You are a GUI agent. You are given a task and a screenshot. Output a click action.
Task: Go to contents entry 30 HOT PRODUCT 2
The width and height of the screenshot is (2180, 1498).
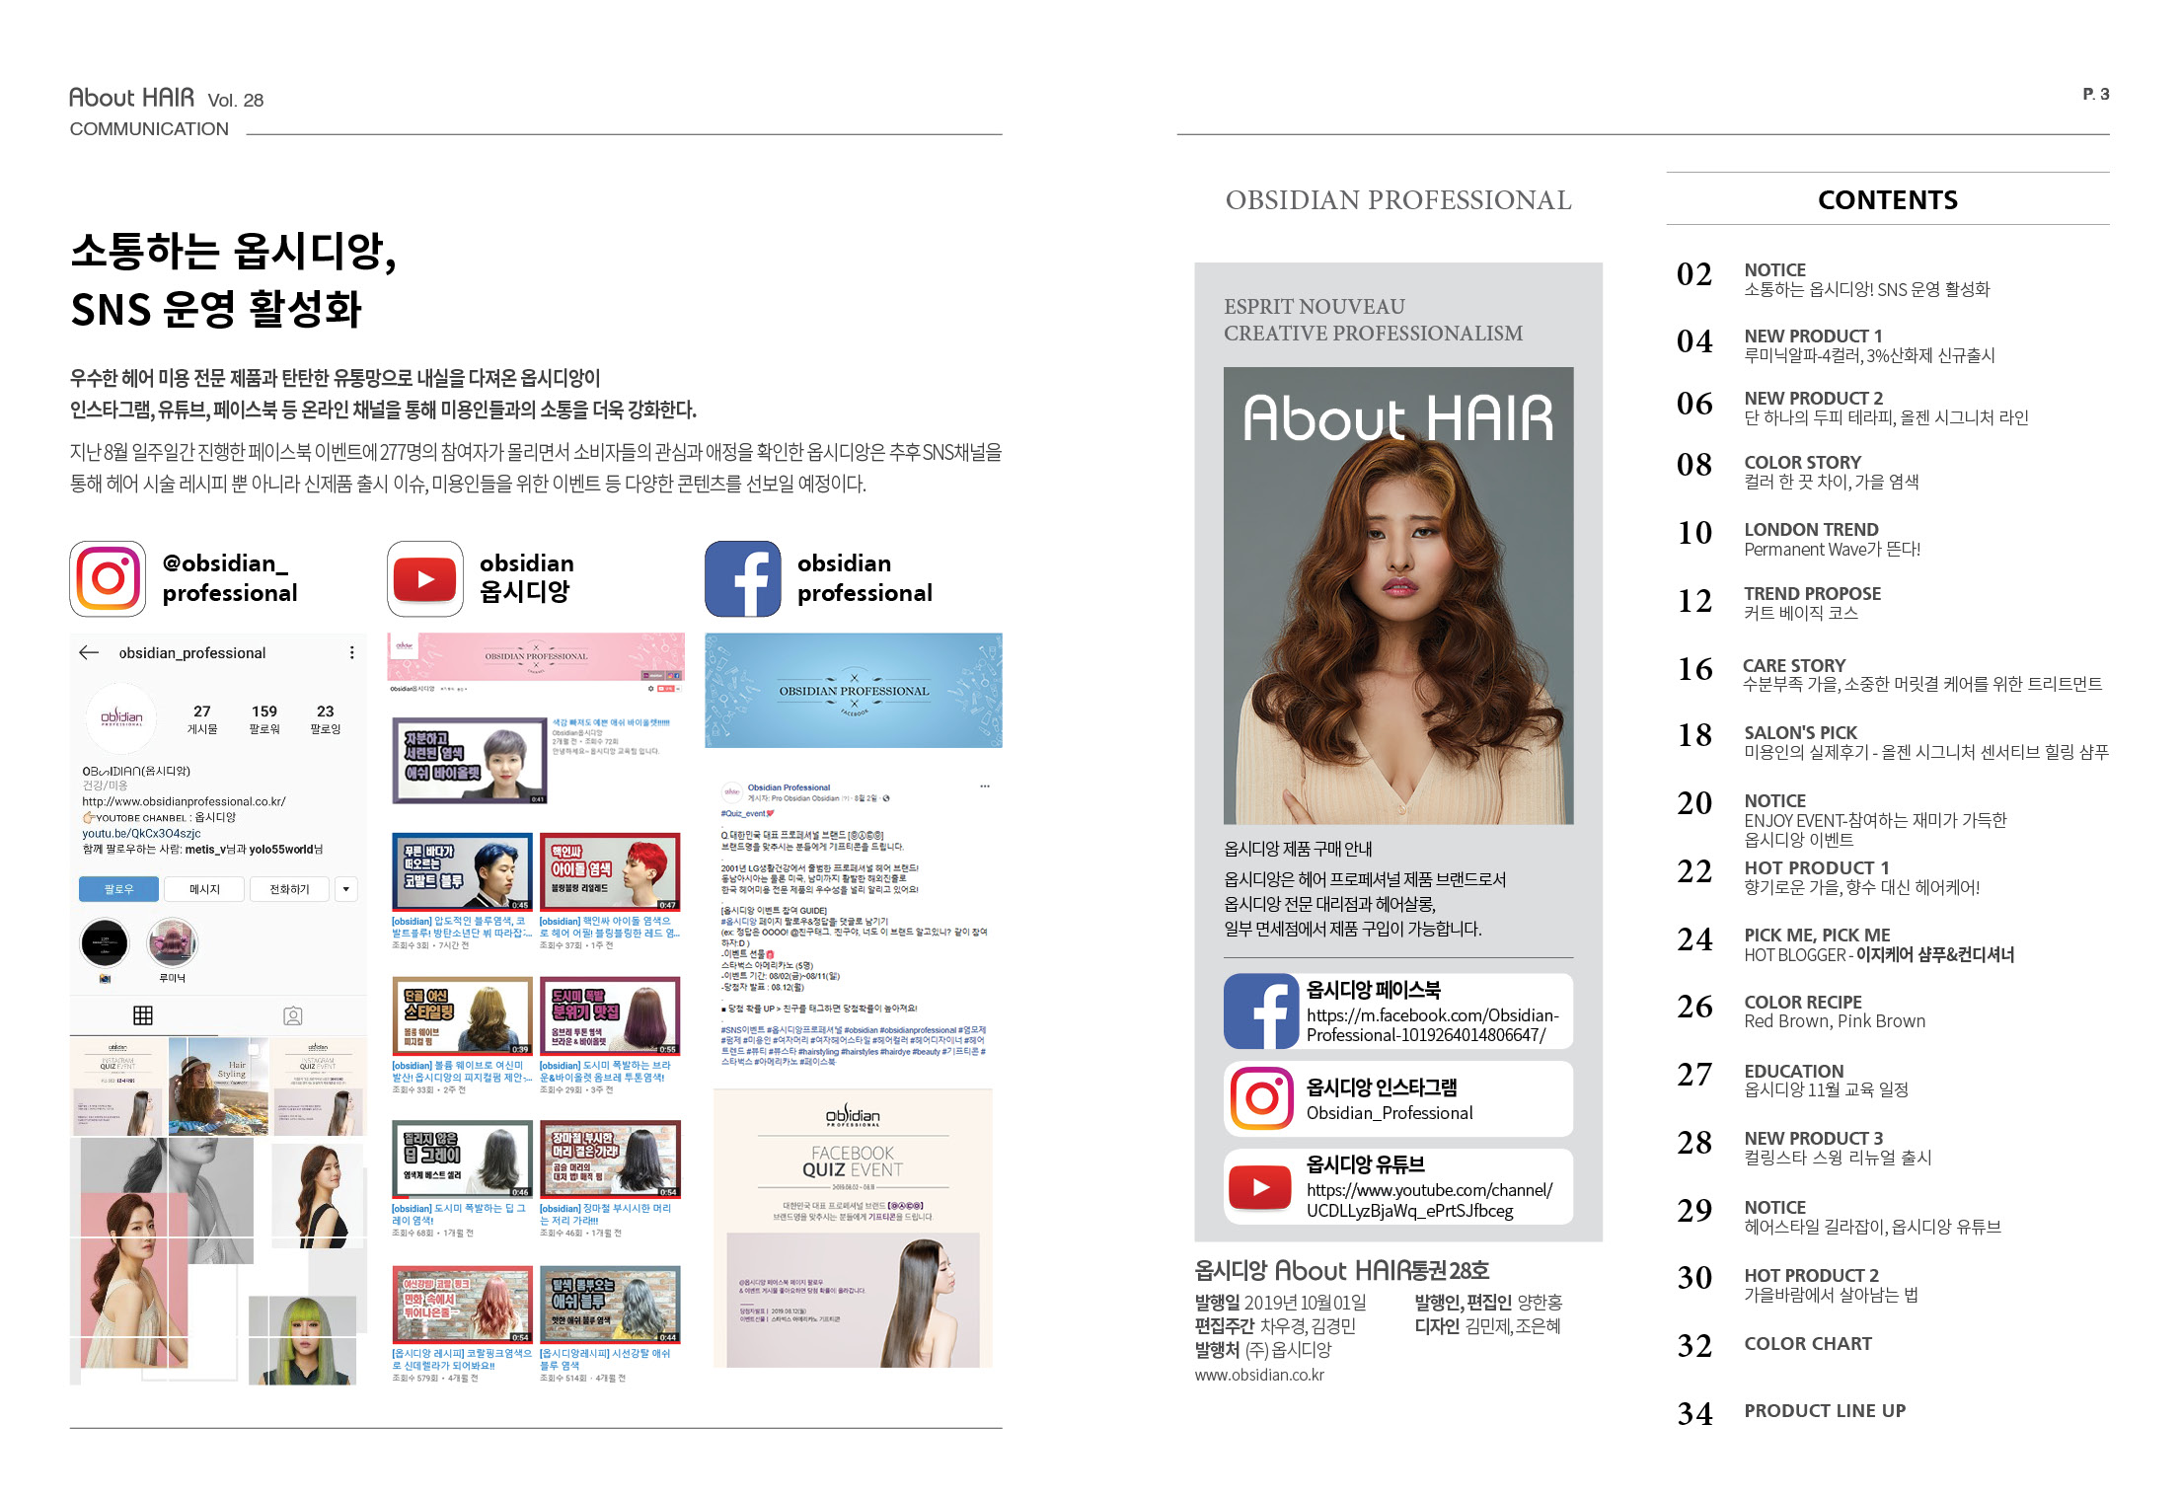point(1798,1284)
